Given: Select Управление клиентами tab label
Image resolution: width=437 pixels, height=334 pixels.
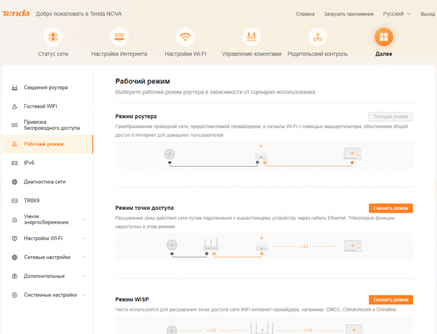Looking at the screenshot, I should tap(252, 54).
